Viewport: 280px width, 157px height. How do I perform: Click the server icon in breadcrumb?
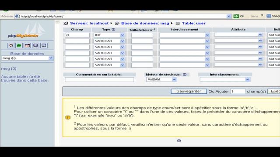coord(66,23)
